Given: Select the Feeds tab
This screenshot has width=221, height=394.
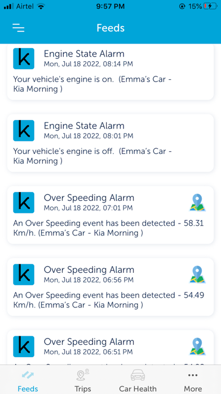Looking at the screenshot, I should (x=28, y=380).
